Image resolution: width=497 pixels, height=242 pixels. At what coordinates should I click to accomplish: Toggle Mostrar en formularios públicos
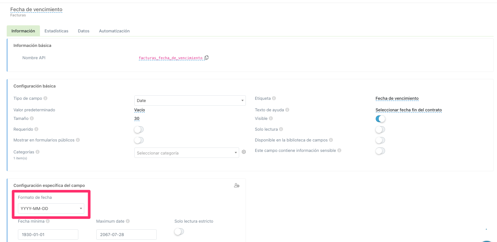point(139,140)
